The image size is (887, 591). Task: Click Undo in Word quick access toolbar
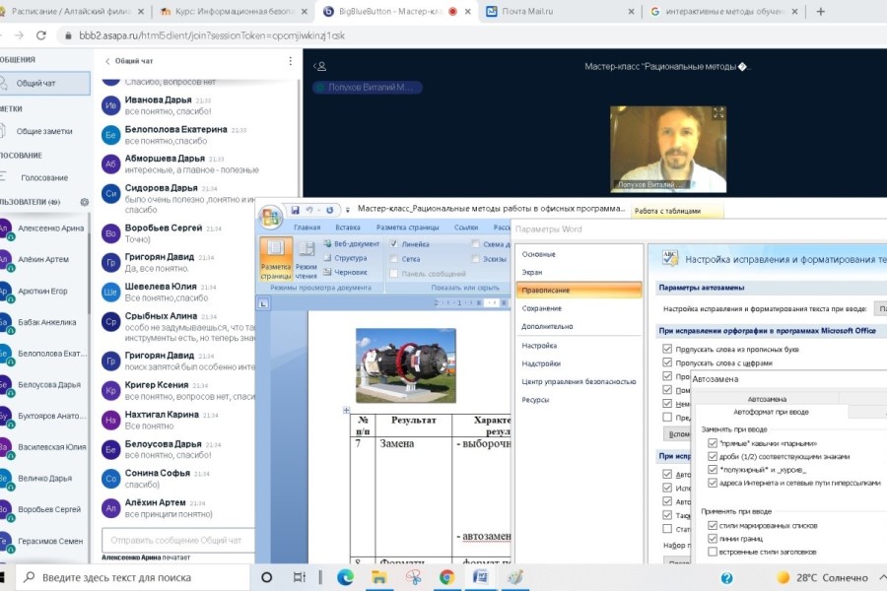point(309,210)
